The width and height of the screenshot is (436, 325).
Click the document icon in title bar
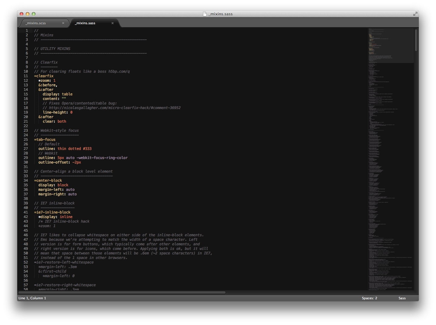click(x=205, y=14)
